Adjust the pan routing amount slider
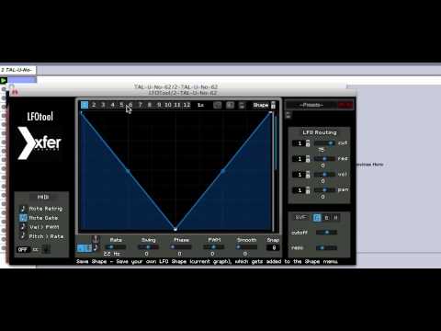Image resolution: width=441 pixels, height=331 pixels. (324, 190)
